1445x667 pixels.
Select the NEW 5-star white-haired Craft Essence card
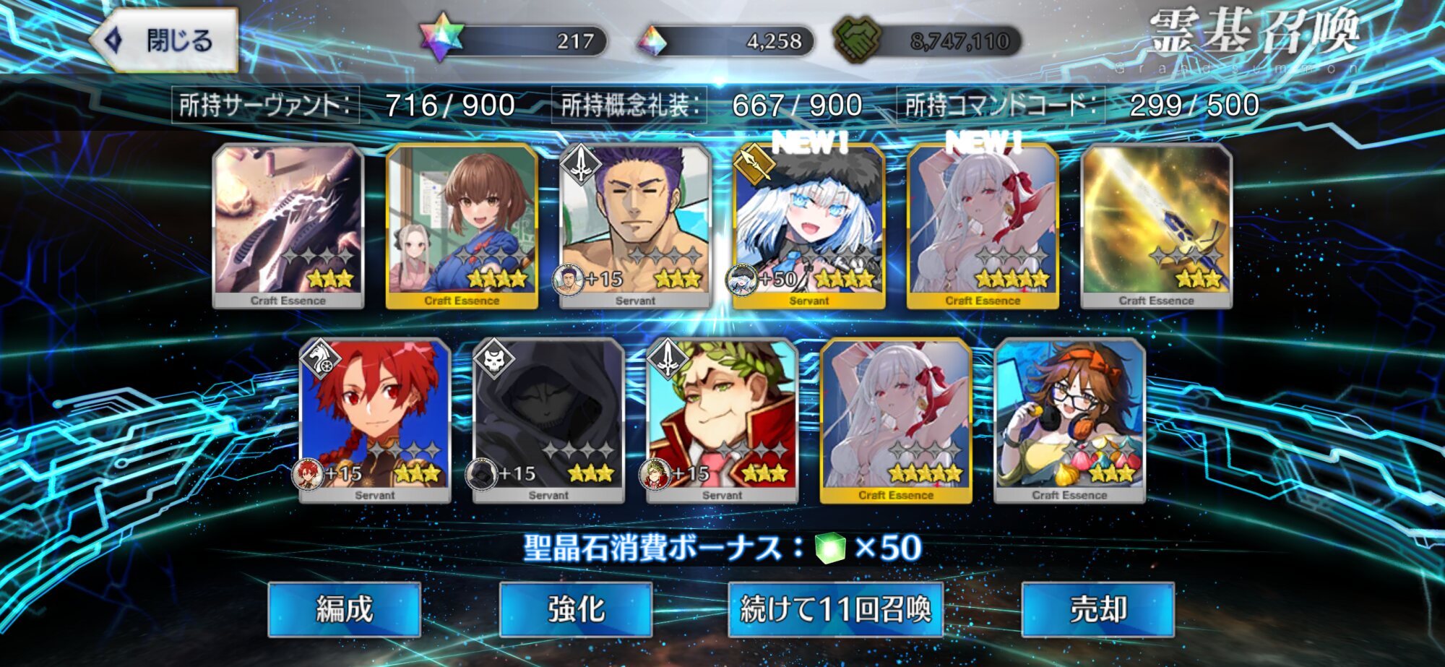[983, 226]
